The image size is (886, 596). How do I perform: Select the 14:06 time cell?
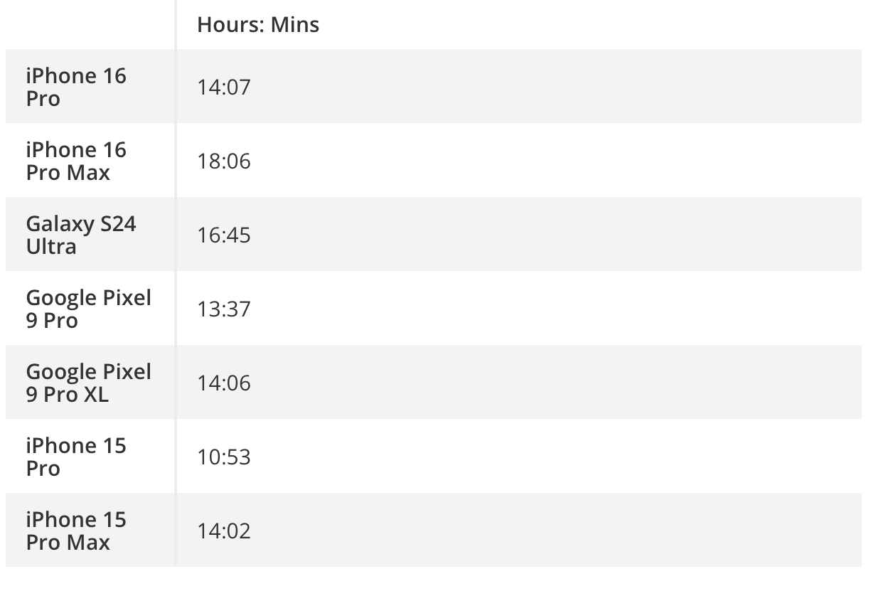(x=224, y=383)
